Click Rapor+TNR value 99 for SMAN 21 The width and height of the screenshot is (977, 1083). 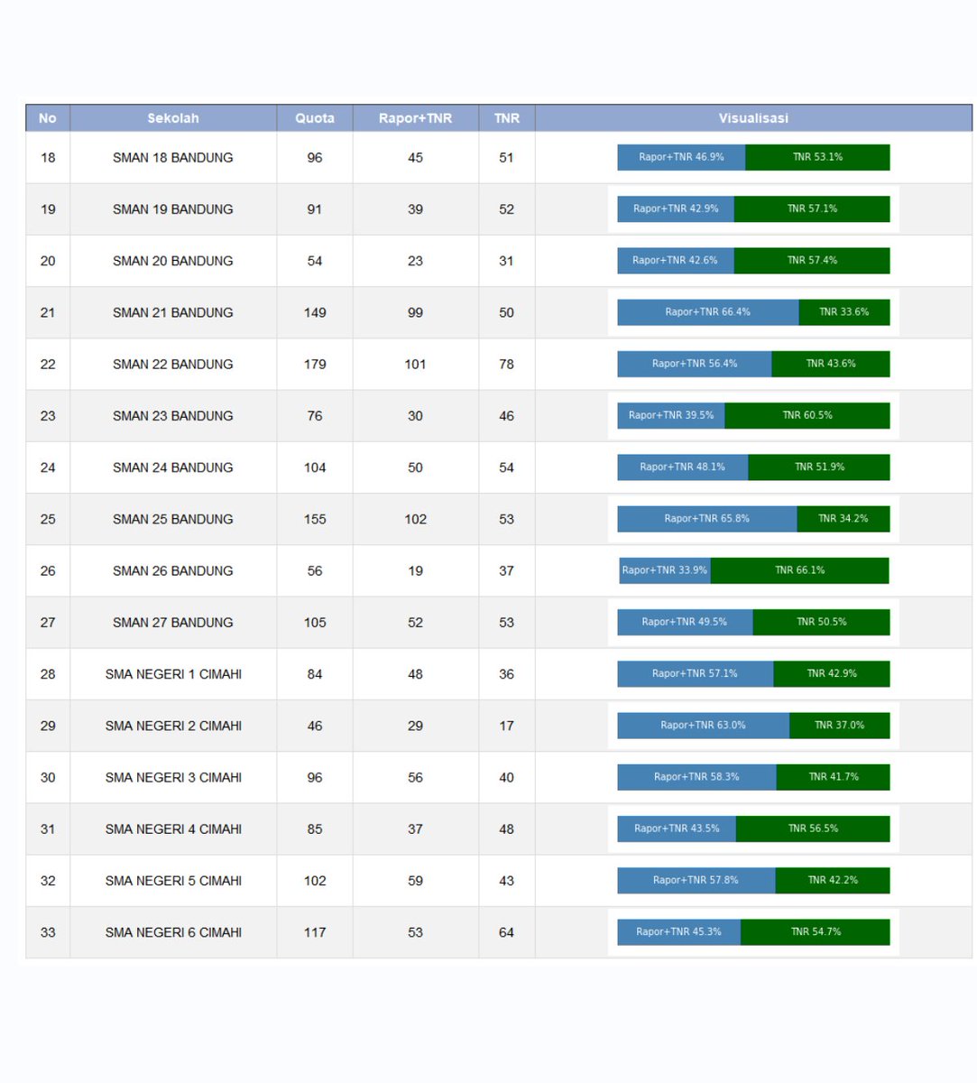tap(415, 312)
